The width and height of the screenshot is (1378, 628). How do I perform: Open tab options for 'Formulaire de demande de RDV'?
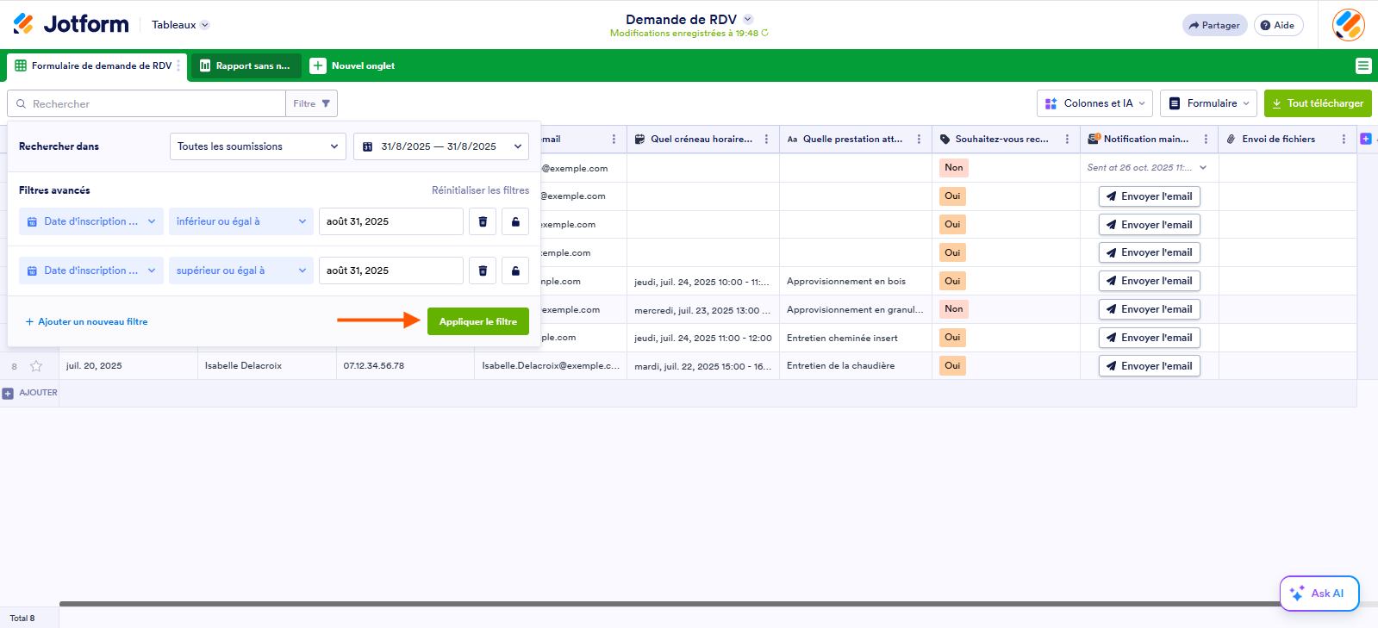point(178,65)
